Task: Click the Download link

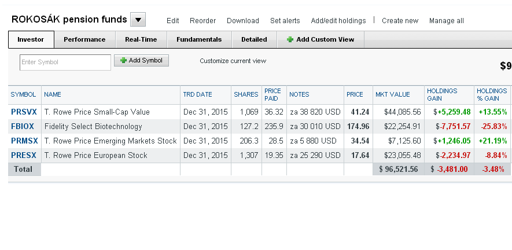Action: (x=243, y=21)
